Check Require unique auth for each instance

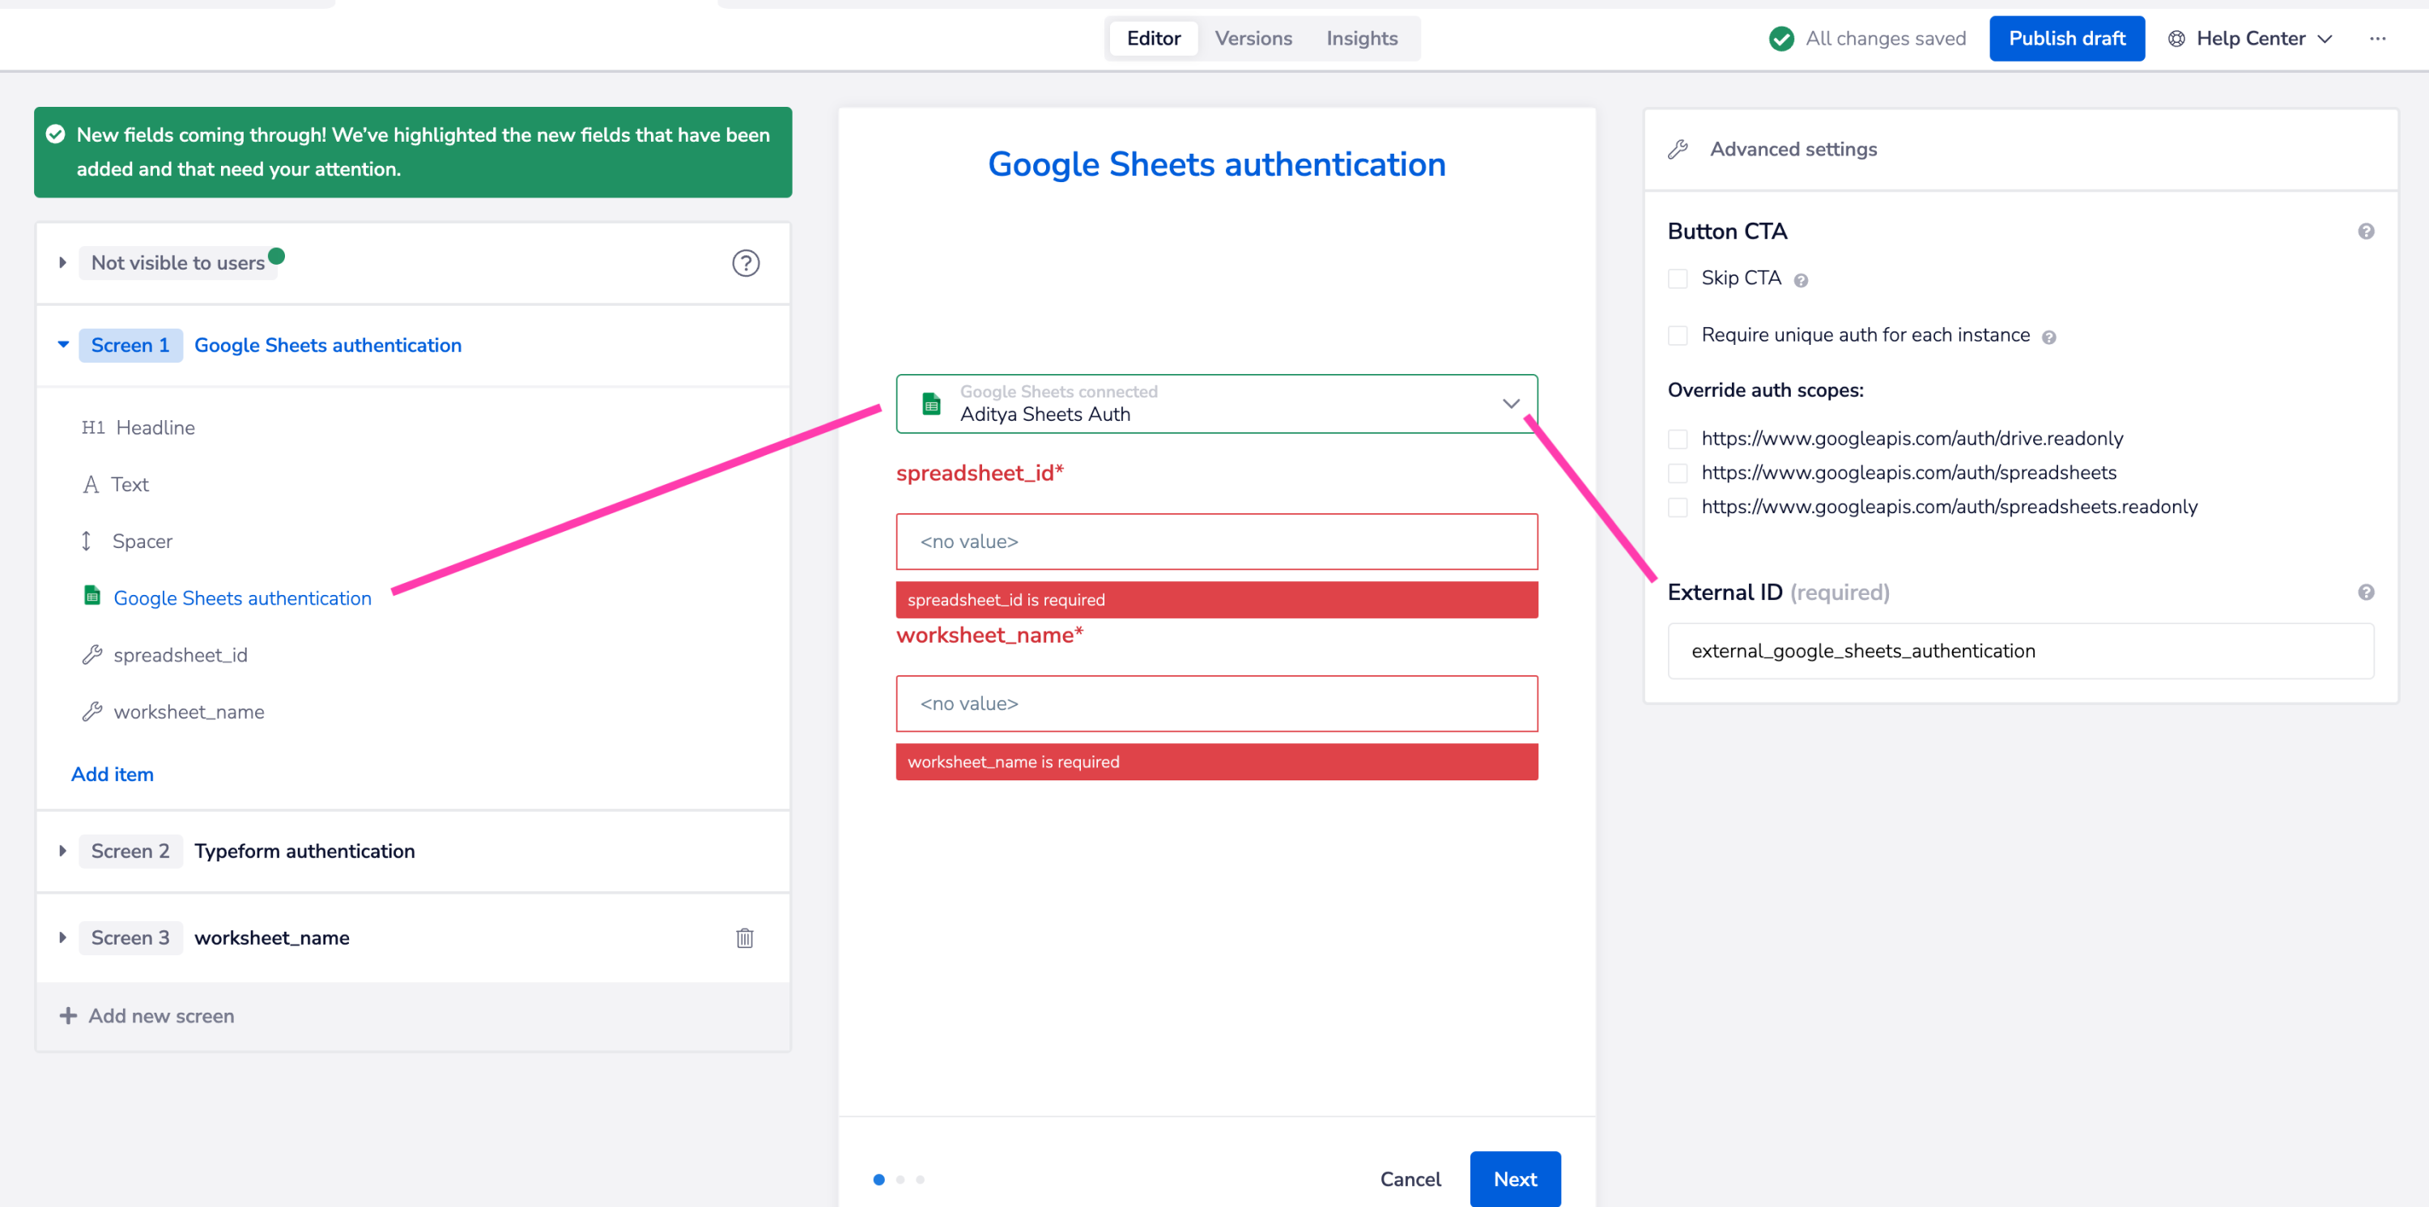pyautogui.click(x=1677, y=336)
